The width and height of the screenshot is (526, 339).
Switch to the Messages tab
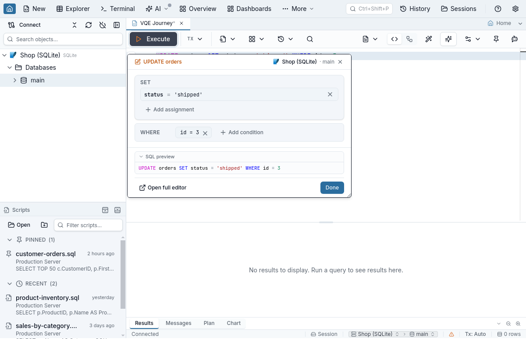178,323
